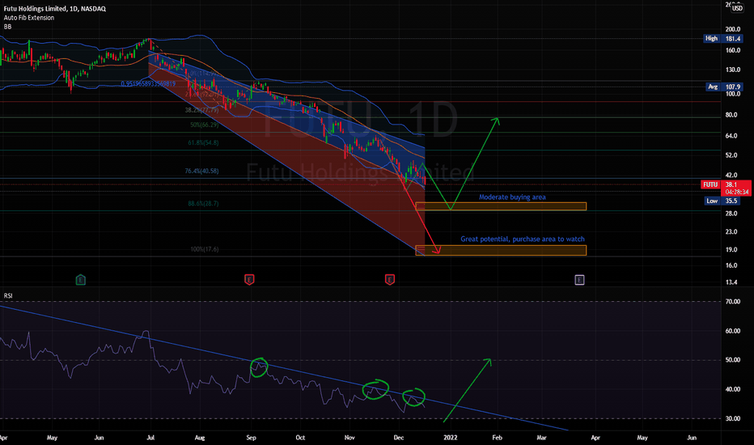Click the 23.0 price axis value

pyautogui.click(x=731, y=232)
